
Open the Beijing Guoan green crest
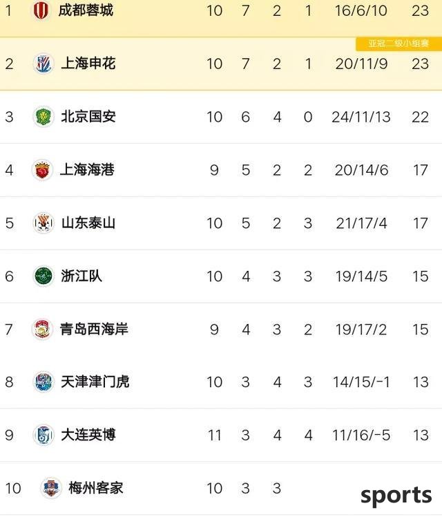44,116
